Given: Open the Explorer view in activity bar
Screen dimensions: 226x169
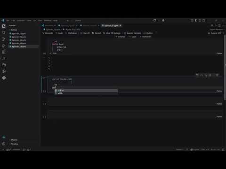Looking at the screenshot, I should pyautogui.click(x=4, y=26).
